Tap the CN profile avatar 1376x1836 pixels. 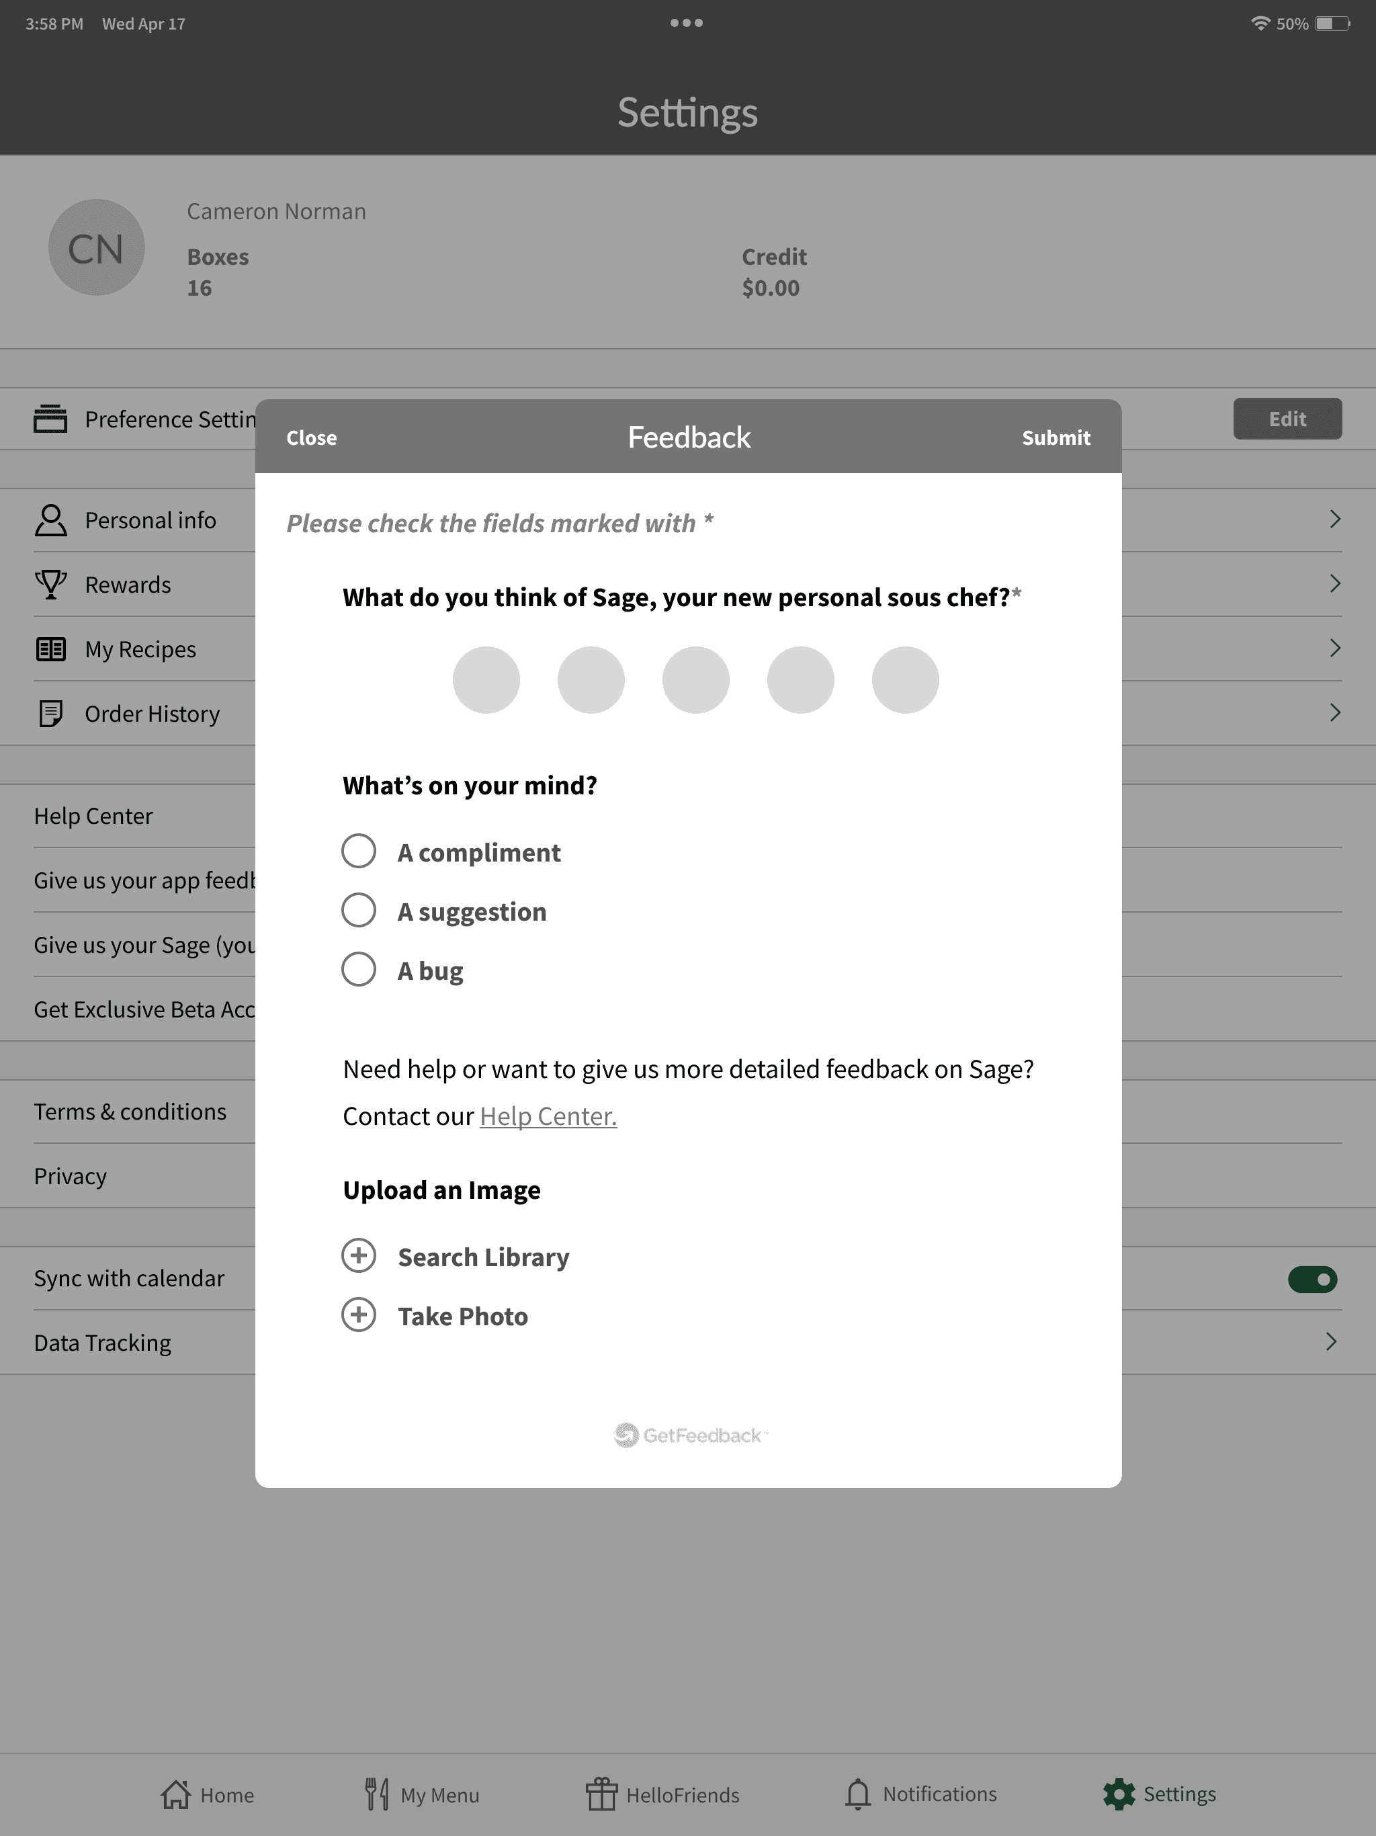click(96, 247)
